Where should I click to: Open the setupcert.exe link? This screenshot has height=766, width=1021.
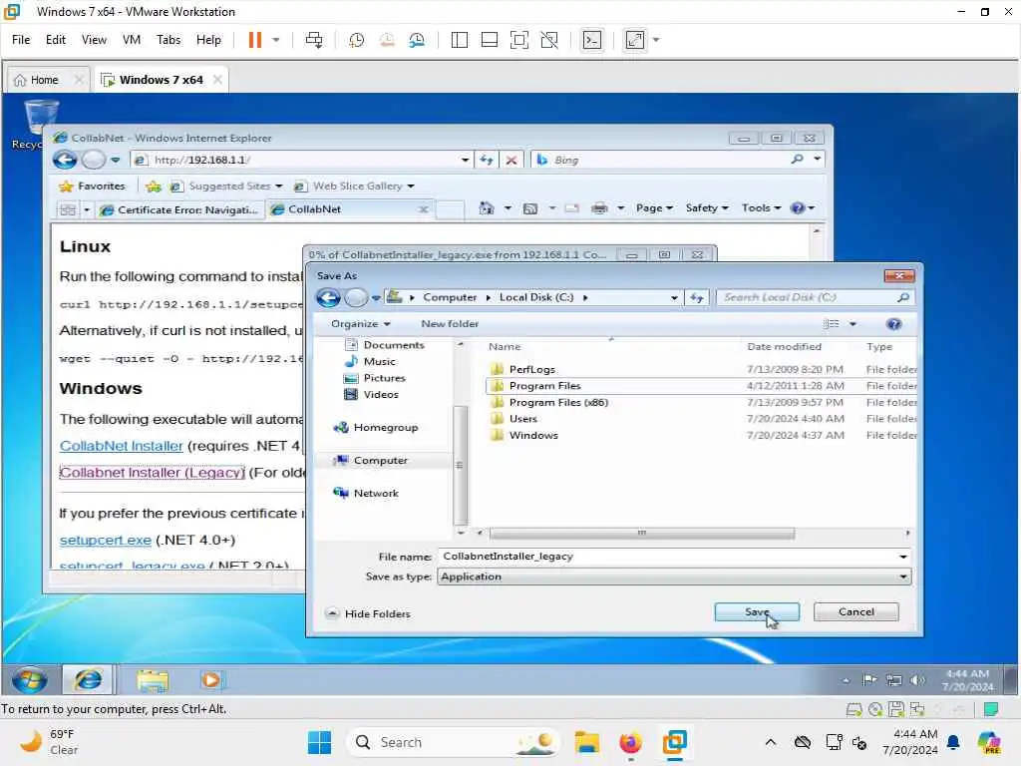(106, 540)
